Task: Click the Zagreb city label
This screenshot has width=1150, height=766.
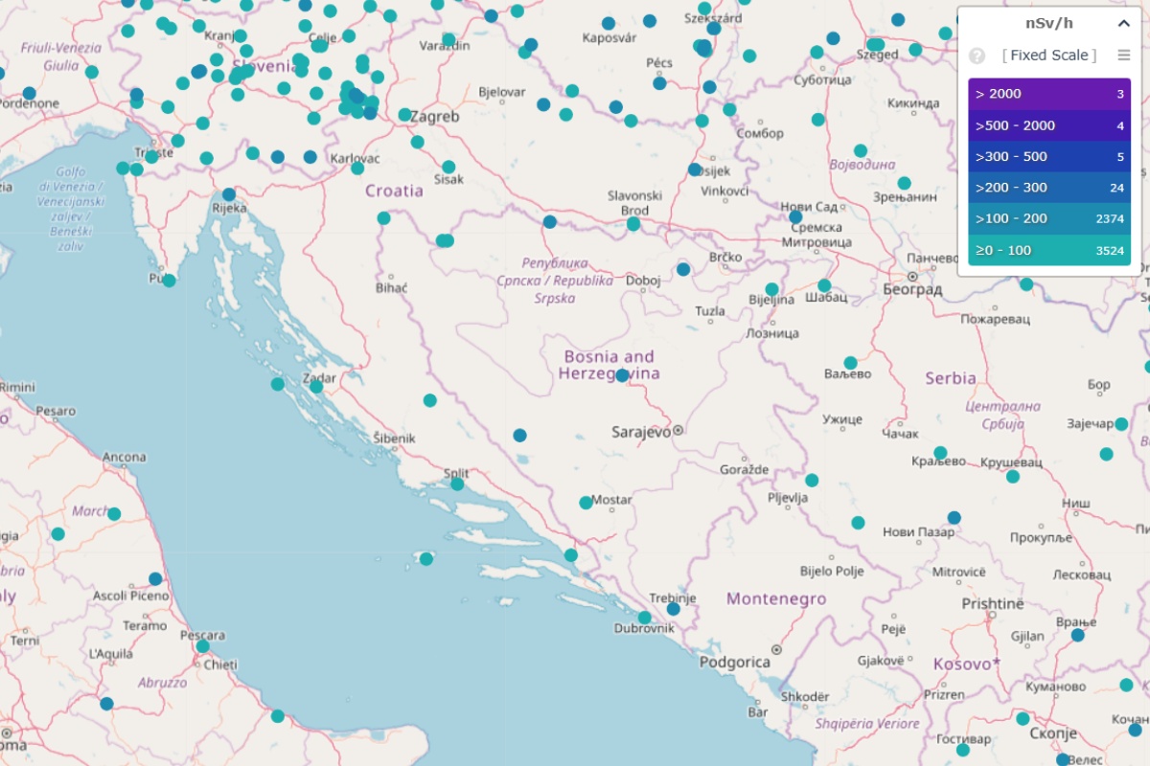Action: [435, 117]
